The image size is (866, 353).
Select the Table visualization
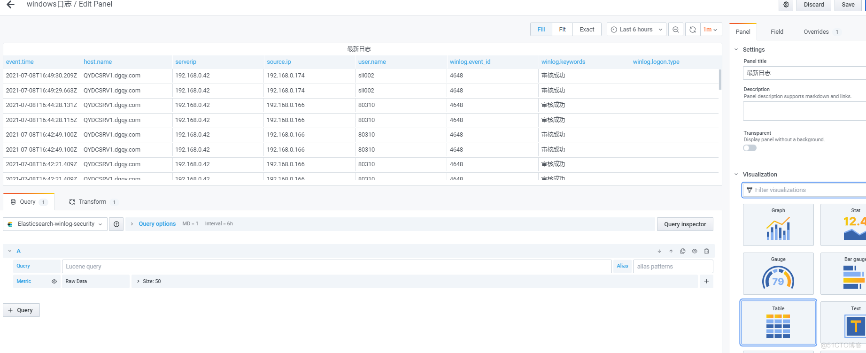tap(778, 322)
